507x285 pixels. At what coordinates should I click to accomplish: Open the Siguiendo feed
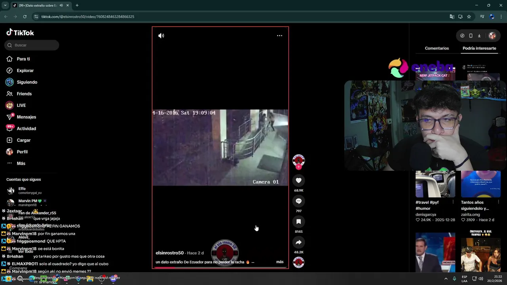(x=27, y=82)
